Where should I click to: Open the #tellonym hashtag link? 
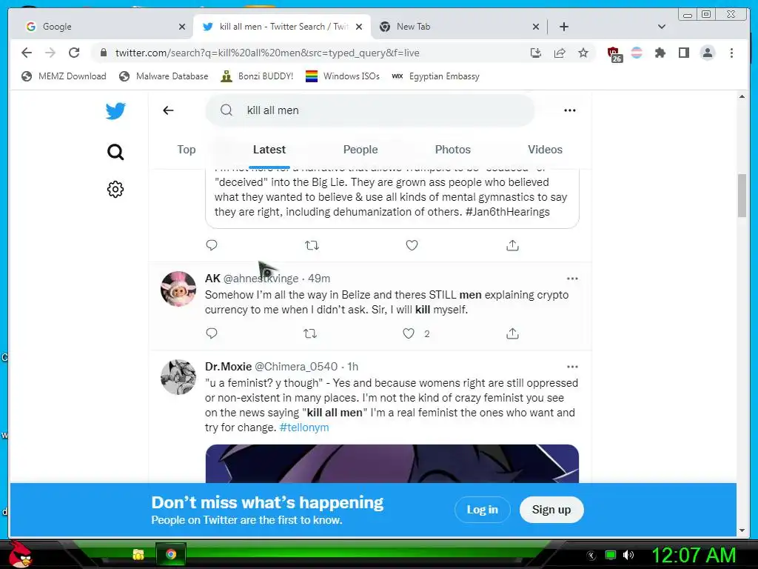tap(304, 427)
